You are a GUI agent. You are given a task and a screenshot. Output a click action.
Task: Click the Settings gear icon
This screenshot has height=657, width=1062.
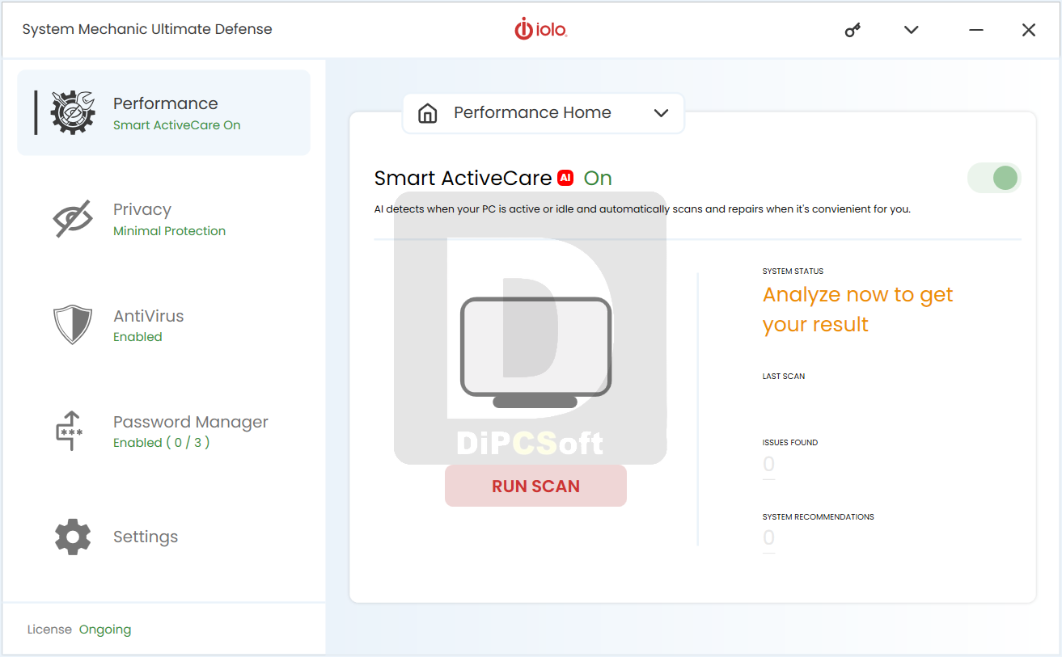tap(73, 537)
